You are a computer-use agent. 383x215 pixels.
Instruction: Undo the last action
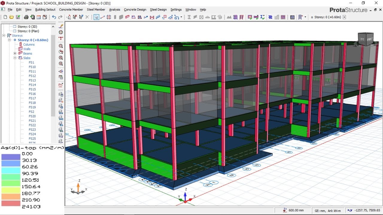[54, 17]
